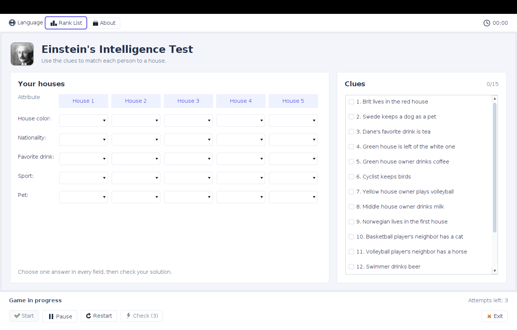Mark clue 3 Dane's favorite drink is tea
This screenshot has height=330, width=517.
pyautogui.click(x=351, y=132)
